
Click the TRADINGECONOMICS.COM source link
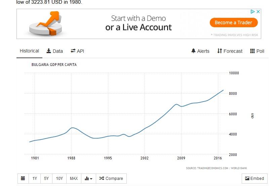(x=212, y=168)
